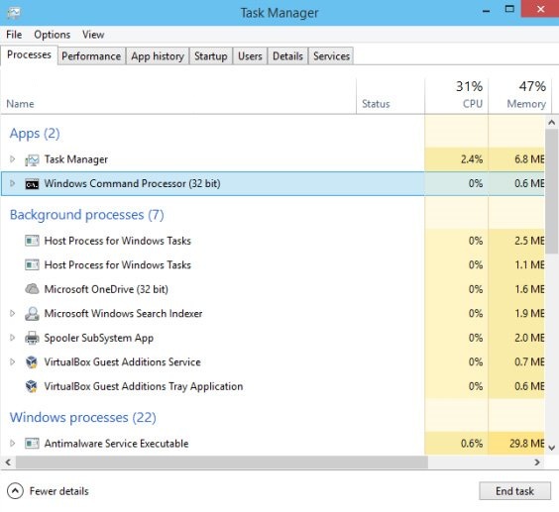Open the Options menu
Screen dimensions: 559x512
(x=53, y=35)
